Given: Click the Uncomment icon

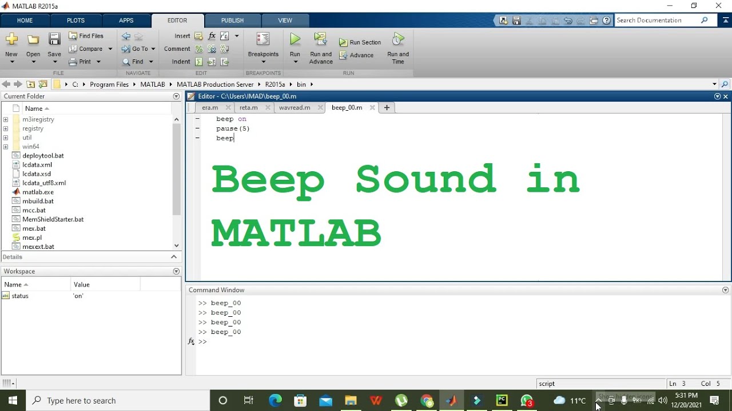Looking at the screenshot, I should point(212,49).
